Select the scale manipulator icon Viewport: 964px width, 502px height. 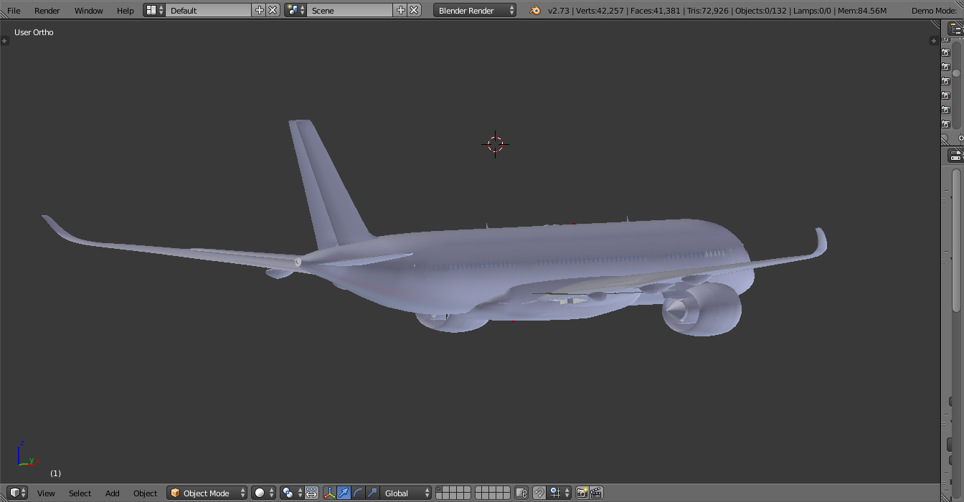[372, 493]
